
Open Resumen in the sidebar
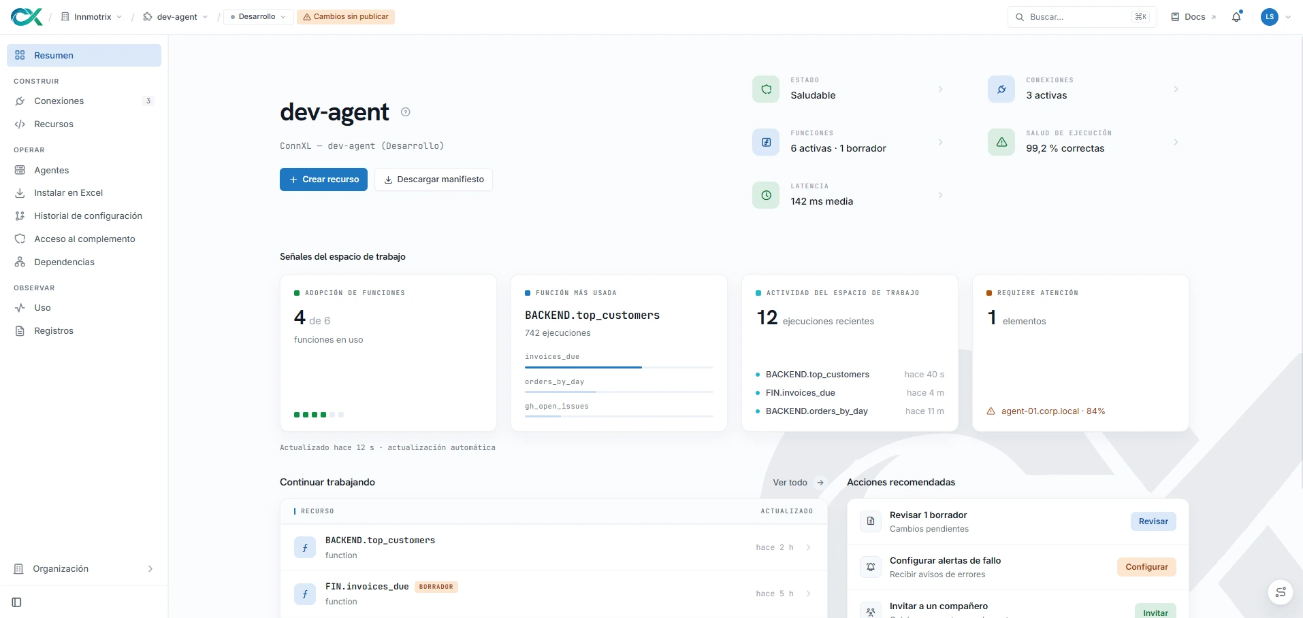[84, 55]
